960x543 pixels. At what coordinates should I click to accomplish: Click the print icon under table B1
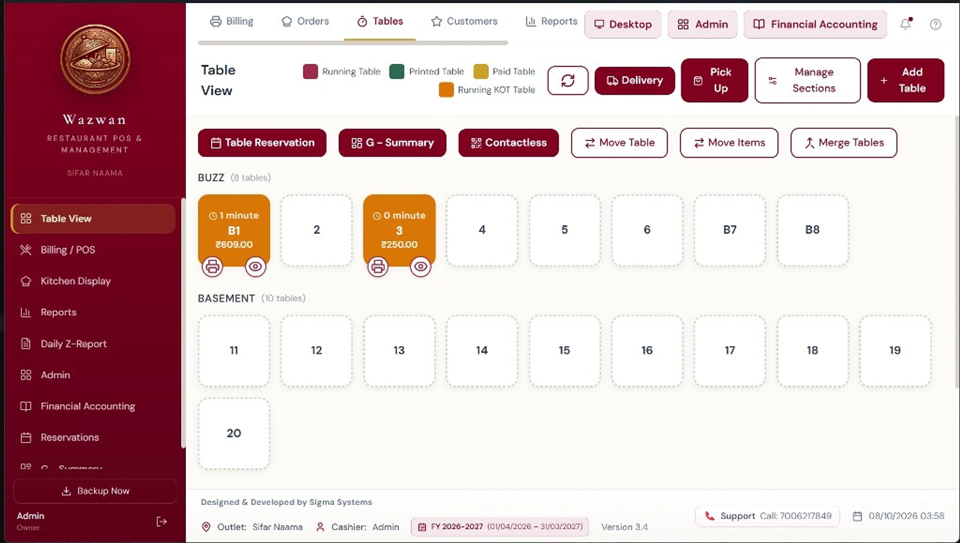[x=212, y=267]
